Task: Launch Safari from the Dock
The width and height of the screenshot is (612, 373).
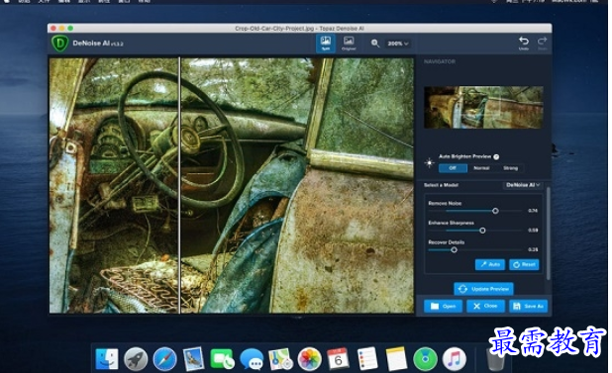Action: [164, 358]
